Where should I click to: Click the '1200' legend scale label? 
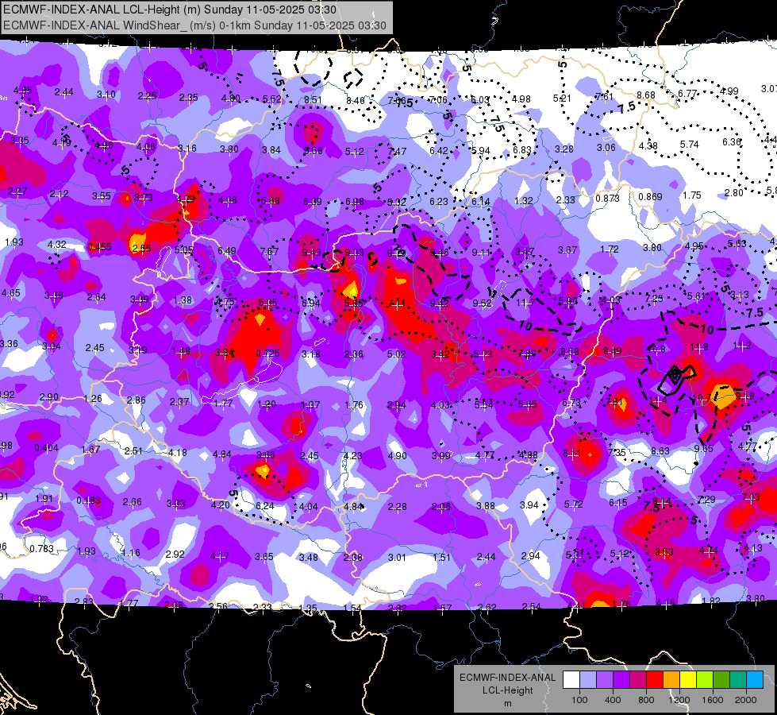679,700
